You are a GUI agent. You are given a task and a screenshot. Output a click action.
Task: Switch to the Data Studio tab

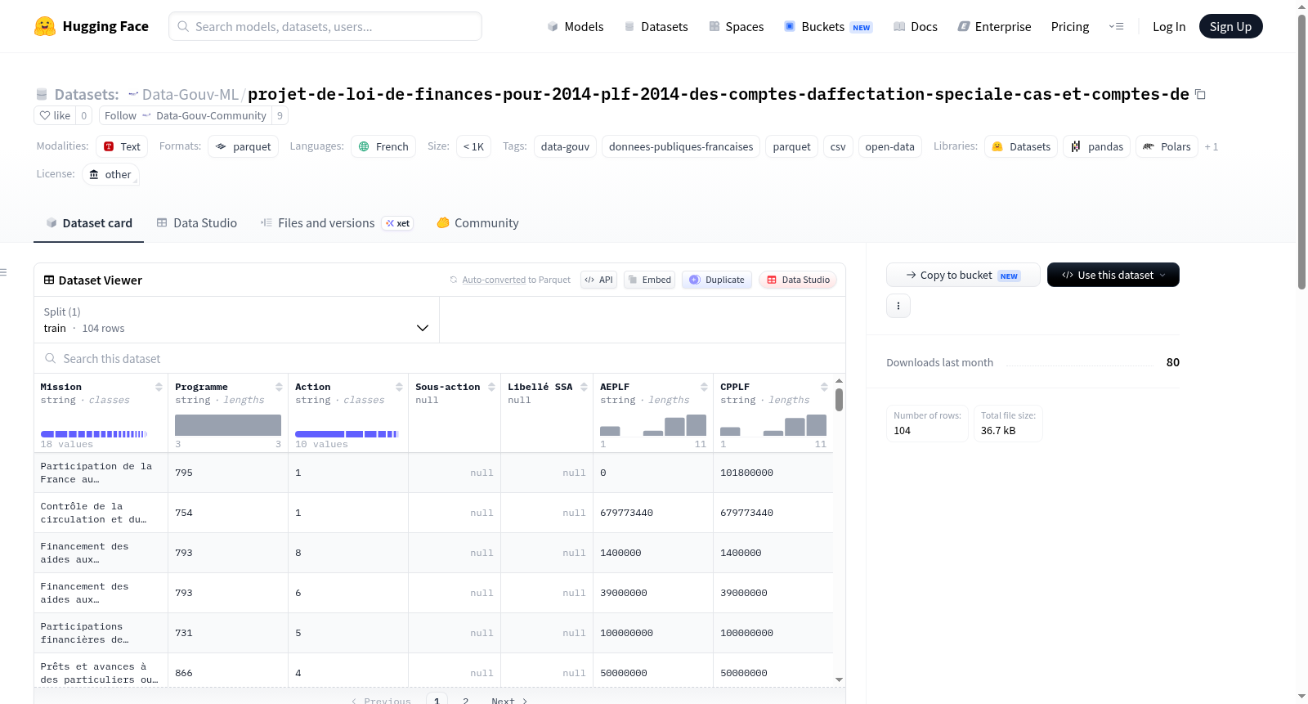[x=197, y=223]
